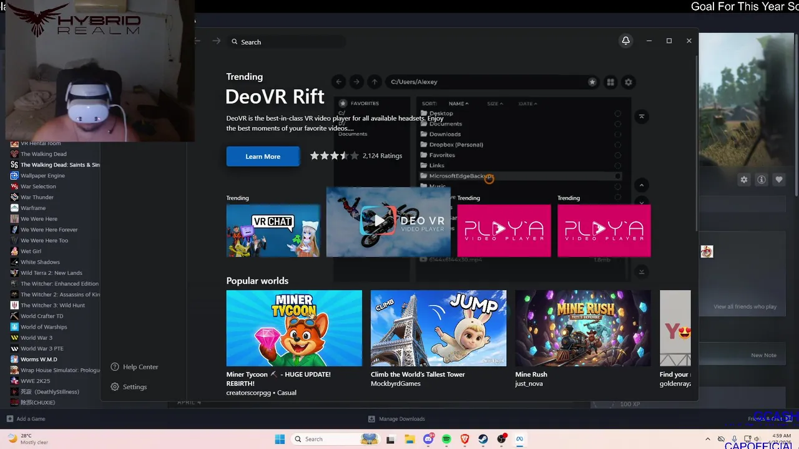
Task: Play the DeoVR Video Player preview
Action: pyautogui.click(x=380, y=221)
